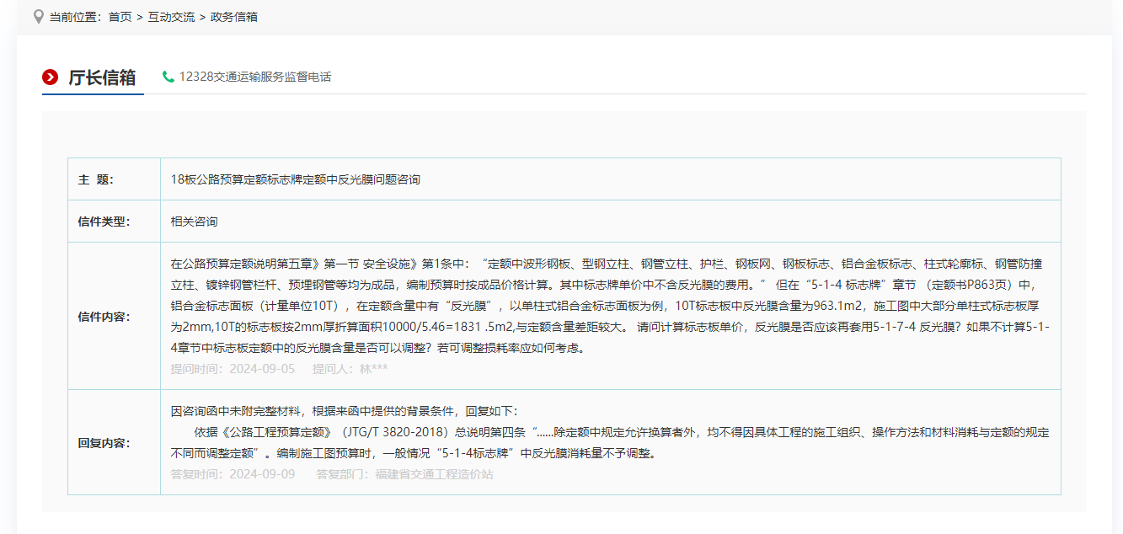Click the subject title 18板公路预算定额标志牌
Viewport: 1123px width, 534px height.
[295, 179]
